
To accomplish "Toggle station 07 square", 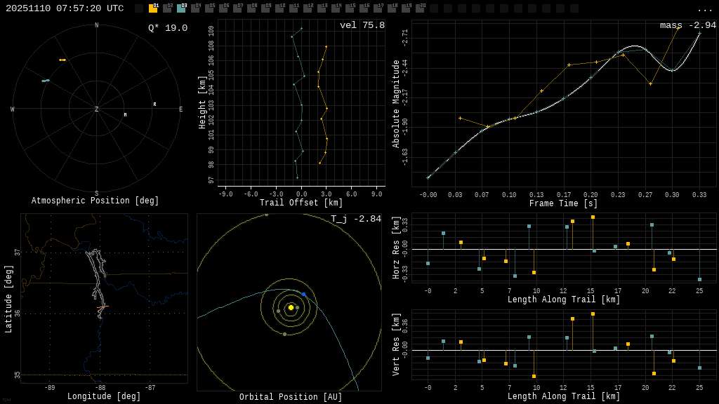I will pyautogui.click(x=237, y=8).
